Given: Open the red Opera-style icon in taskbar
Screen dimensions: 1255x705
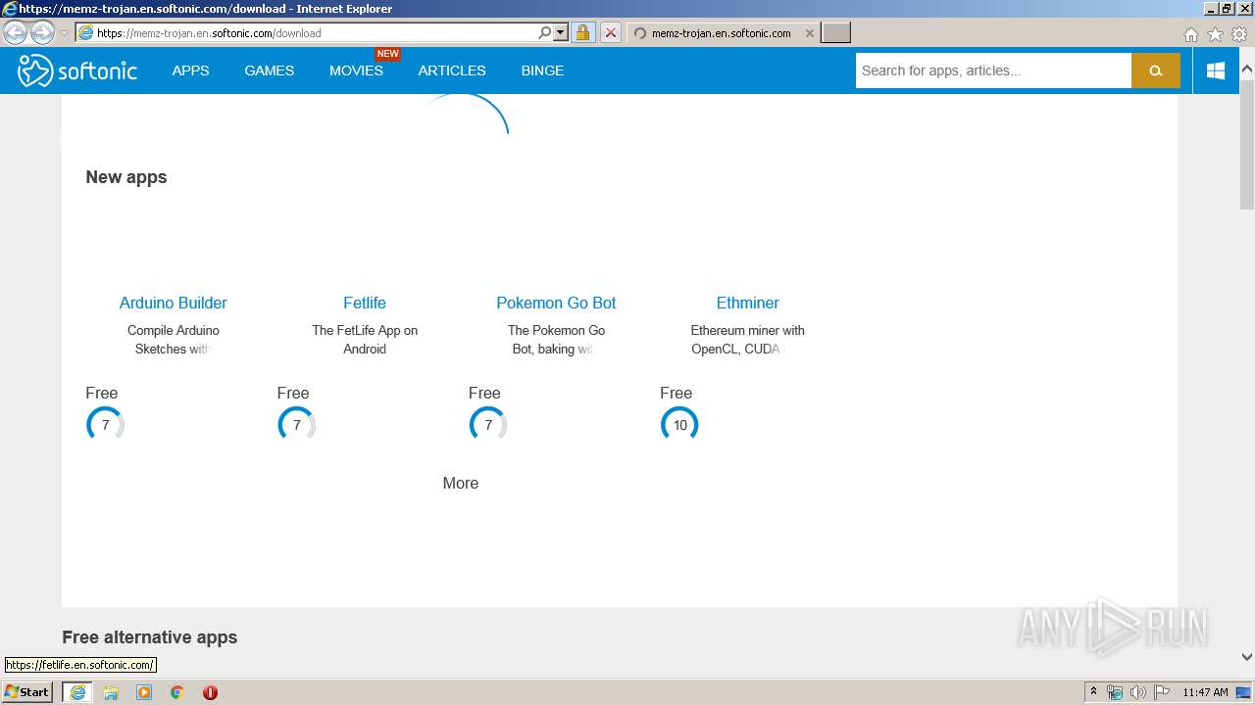Looking at the screenshot, I should point(210,692).
